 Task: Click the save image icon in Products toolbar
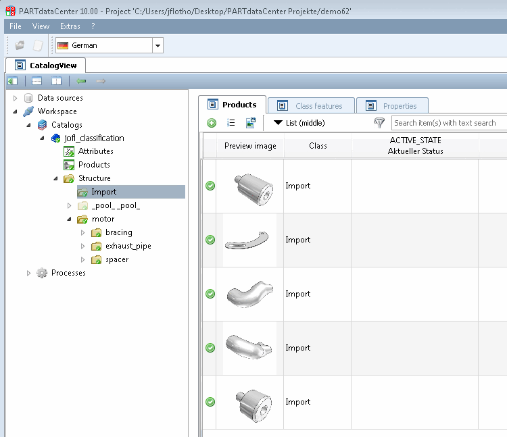pyautogui.click(x=250, y=123)
